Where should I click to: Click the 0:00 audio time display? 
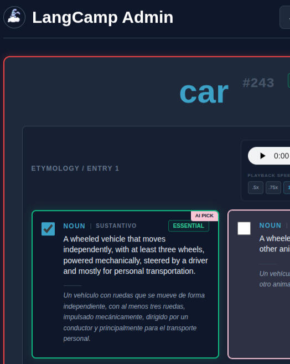pos(282,156)
